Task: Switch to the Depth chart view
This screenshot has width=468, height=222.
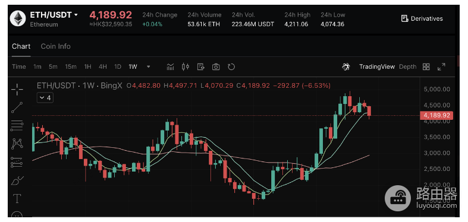Action: tap(407, 66)
